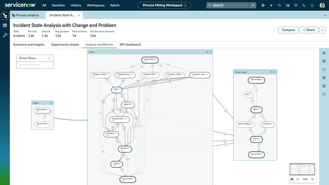Open the sliders settings icon in right panel
This screenshot has height=185, width=329.
(324, 53)
